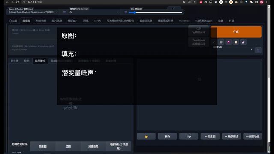Click the browser forward arrow
Screen dimensions: 274x154
(12, 2)
